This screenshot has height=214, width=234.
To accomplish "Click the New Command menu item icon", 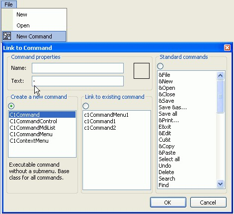I will tap(7, 36).
